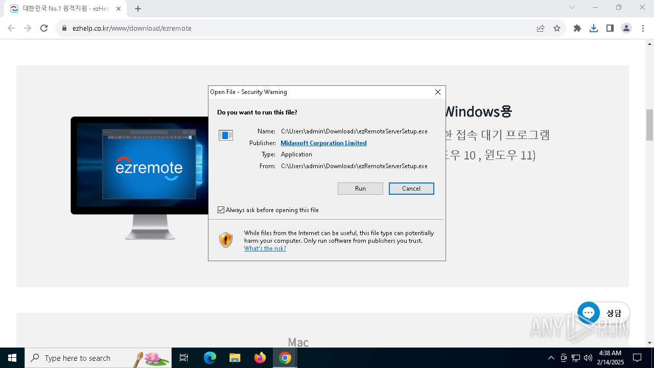Open the Windows Start menu
Screen dimensions: 654x368
click(12, 358)
